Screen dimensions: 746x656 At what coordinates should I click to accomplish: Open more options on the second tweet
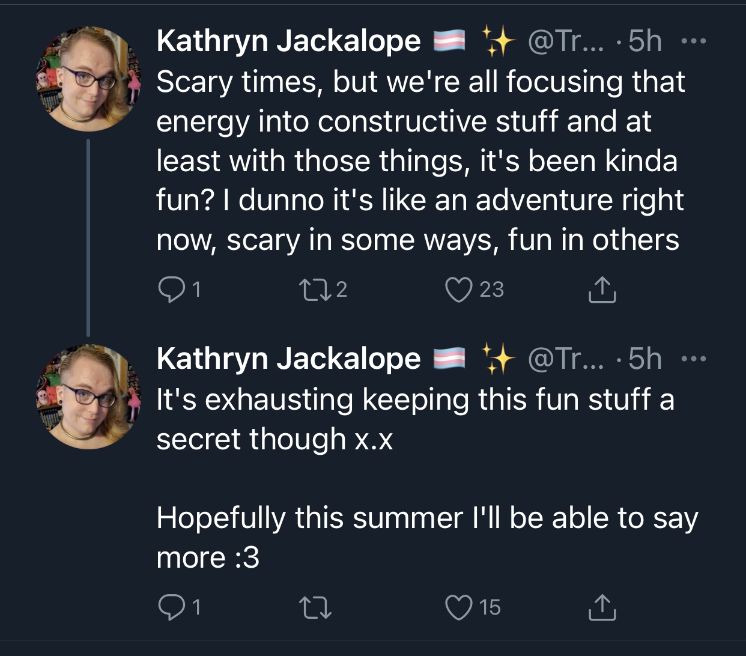(694, 360)
